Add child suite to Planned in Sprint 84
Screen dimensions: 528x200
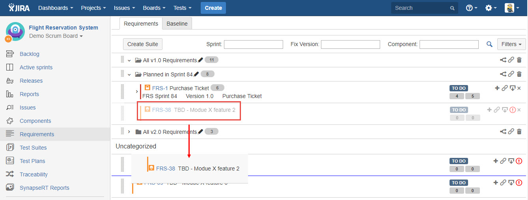(x=503, y=74)
